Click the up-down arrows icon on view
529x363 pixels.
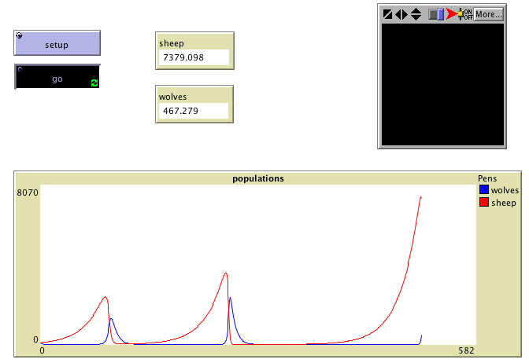point(416,14)
